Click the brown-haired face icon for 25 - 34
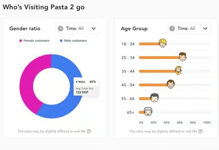 pos(182,57)
